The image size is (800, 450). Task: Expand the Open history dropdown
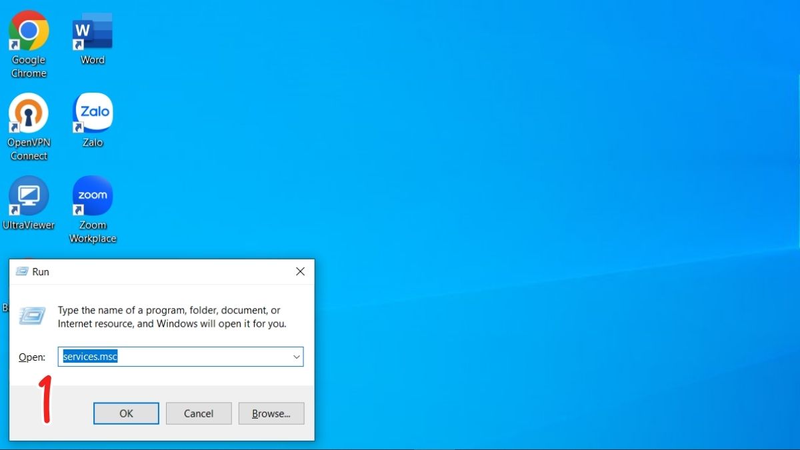pyautogui.click(x=296, y=356)
